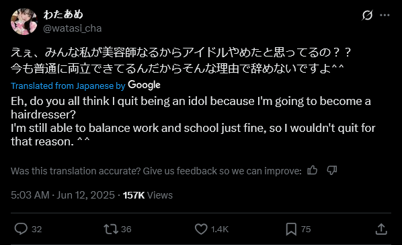
Task: Like the post with heart icon
Action: point(201,229)
